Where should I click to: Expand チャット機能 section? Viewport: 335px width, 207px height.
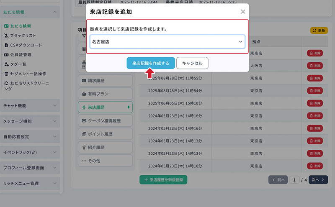(30, 105)
